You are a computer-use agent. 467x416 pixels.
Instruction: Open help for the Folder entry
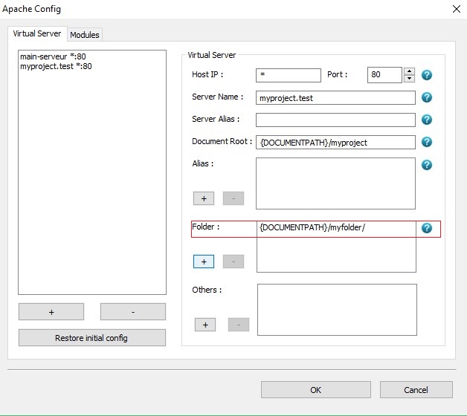tap(427, 228)
